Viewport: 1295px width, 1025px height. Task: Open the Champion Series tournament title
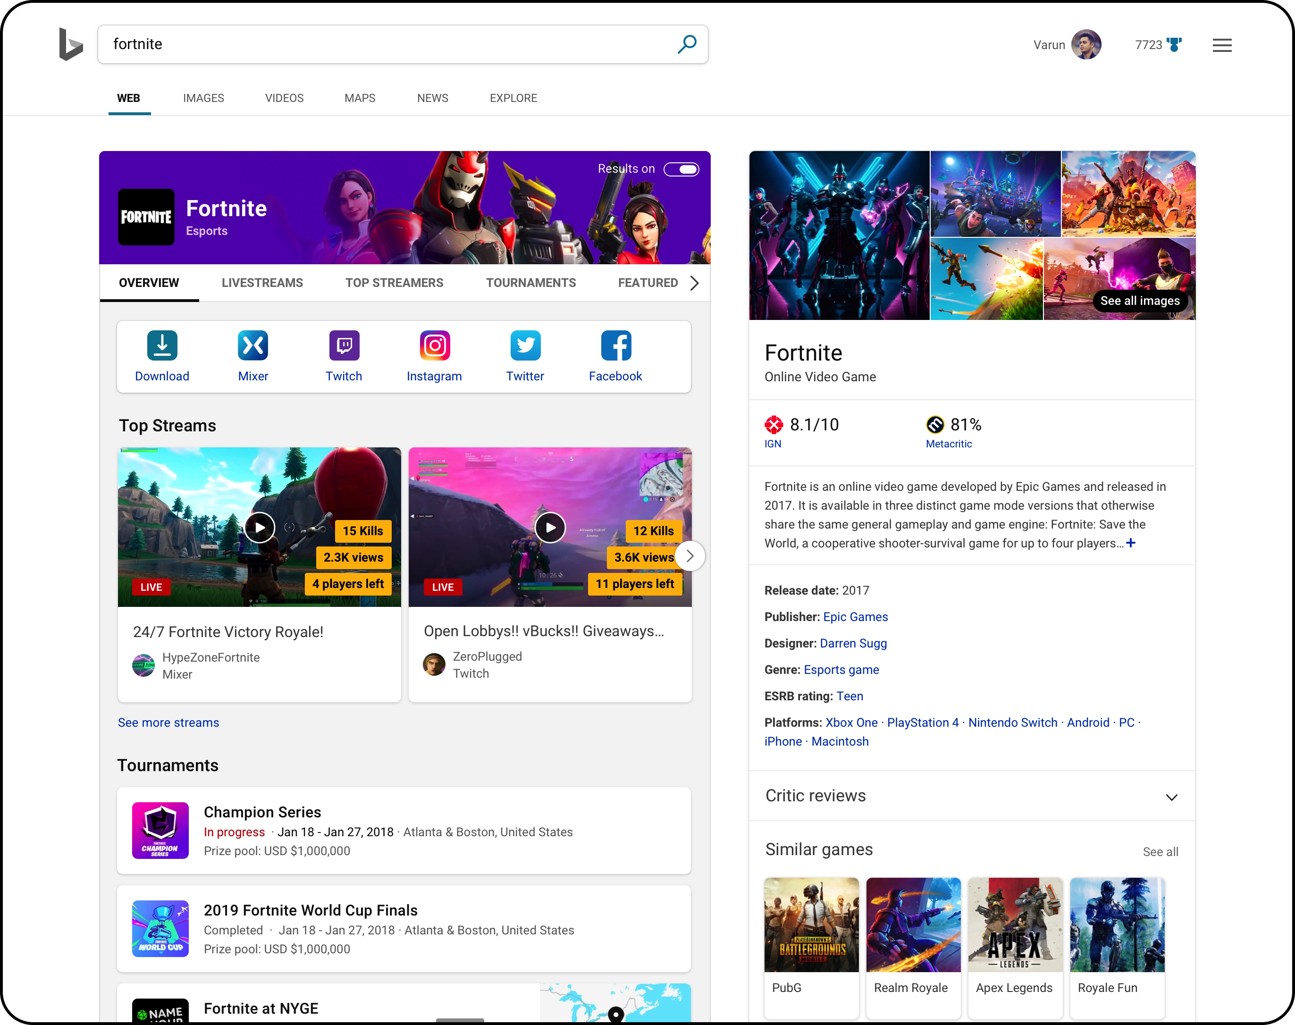pyautogui.click(x=262, y=812)
